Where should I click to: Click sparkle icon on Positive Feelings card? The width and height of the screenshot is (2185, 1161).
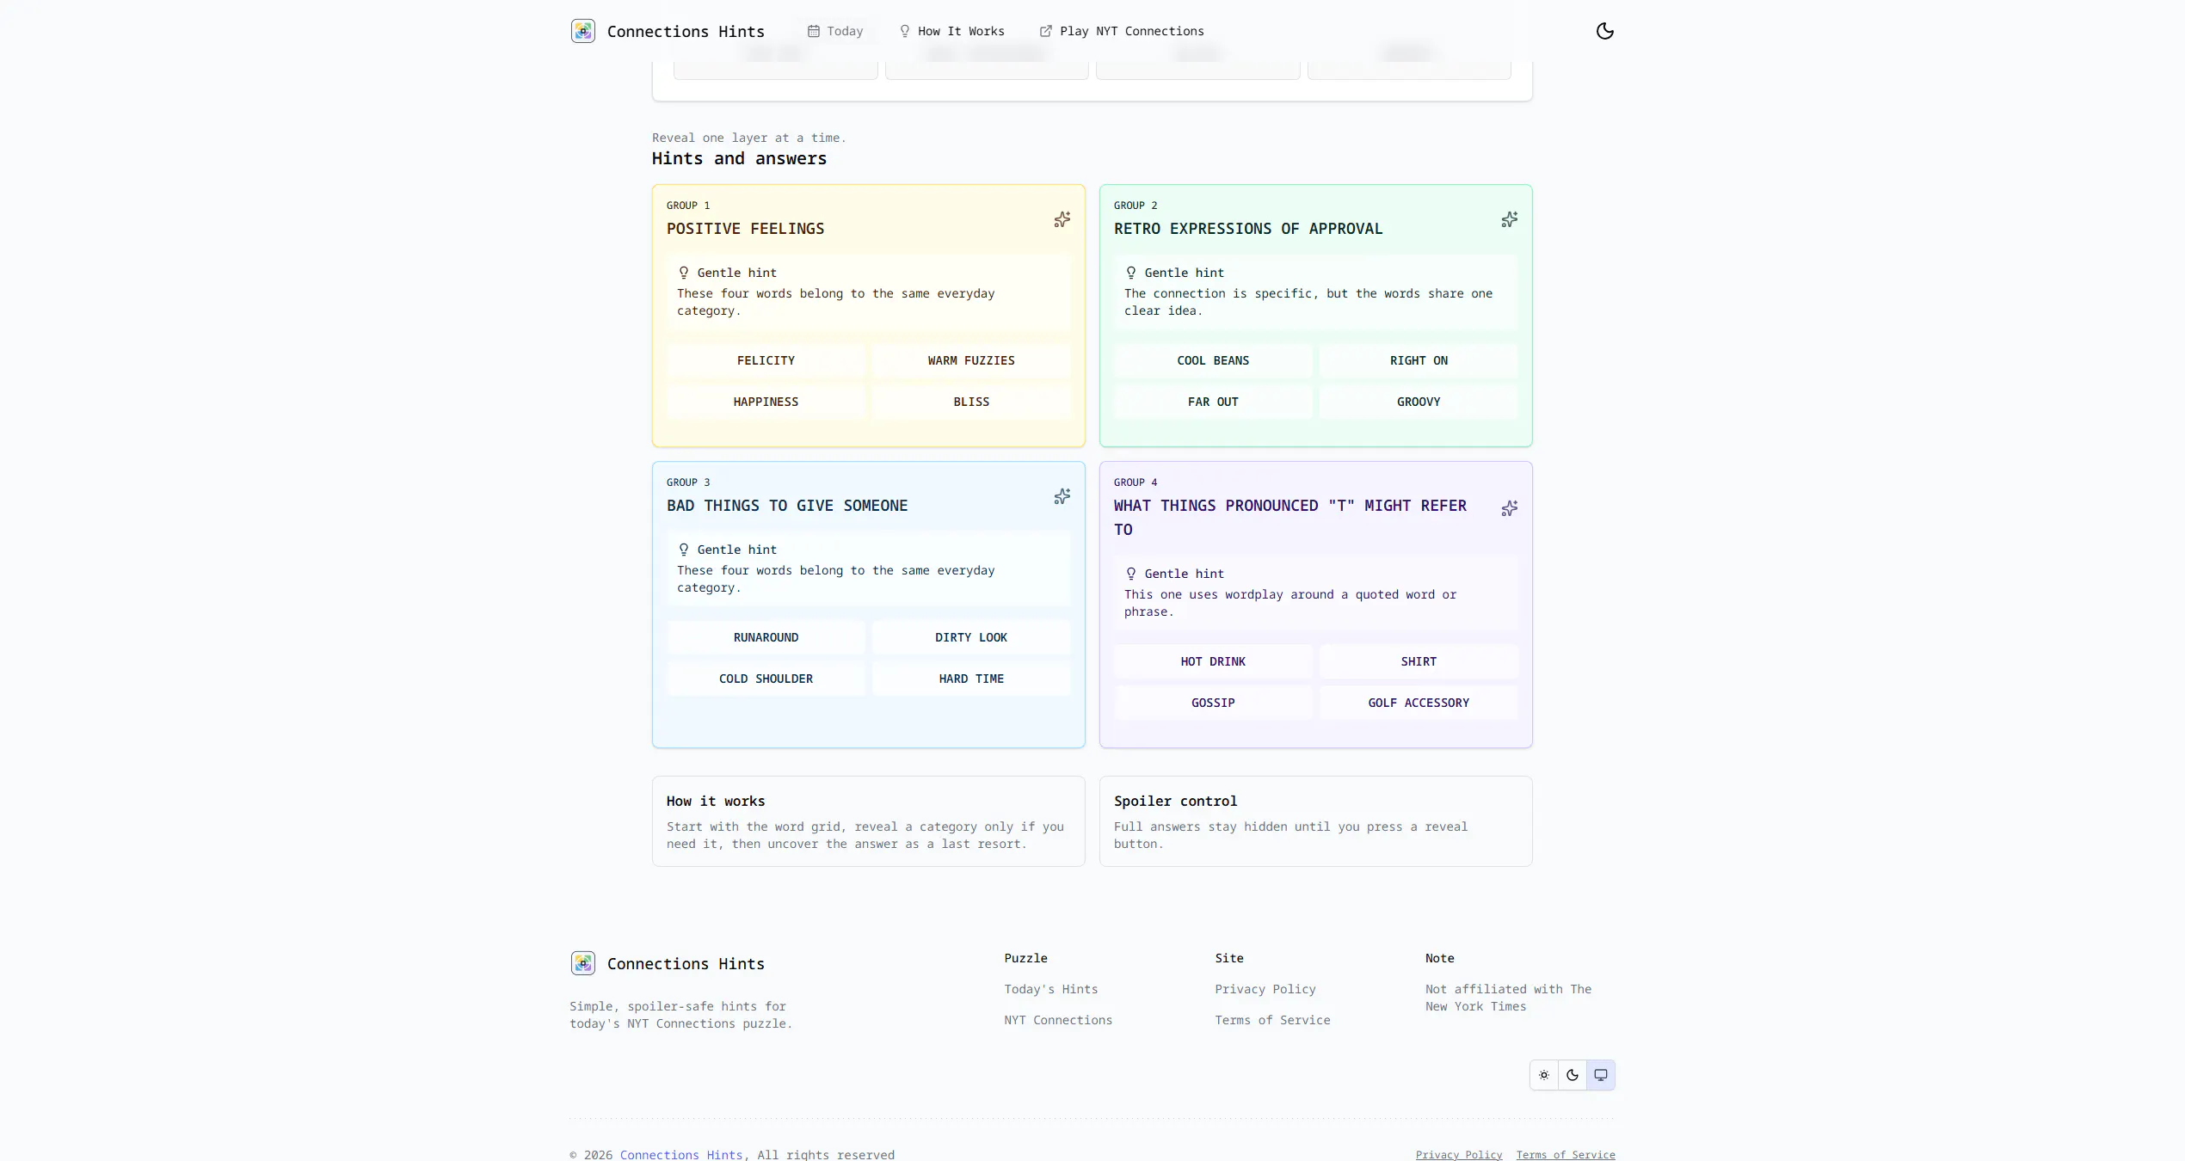point(1062,219)
